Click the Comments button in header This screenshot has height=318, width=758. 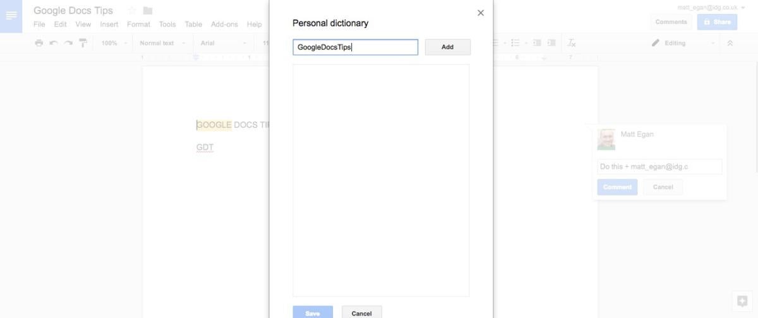coord(671,21)
